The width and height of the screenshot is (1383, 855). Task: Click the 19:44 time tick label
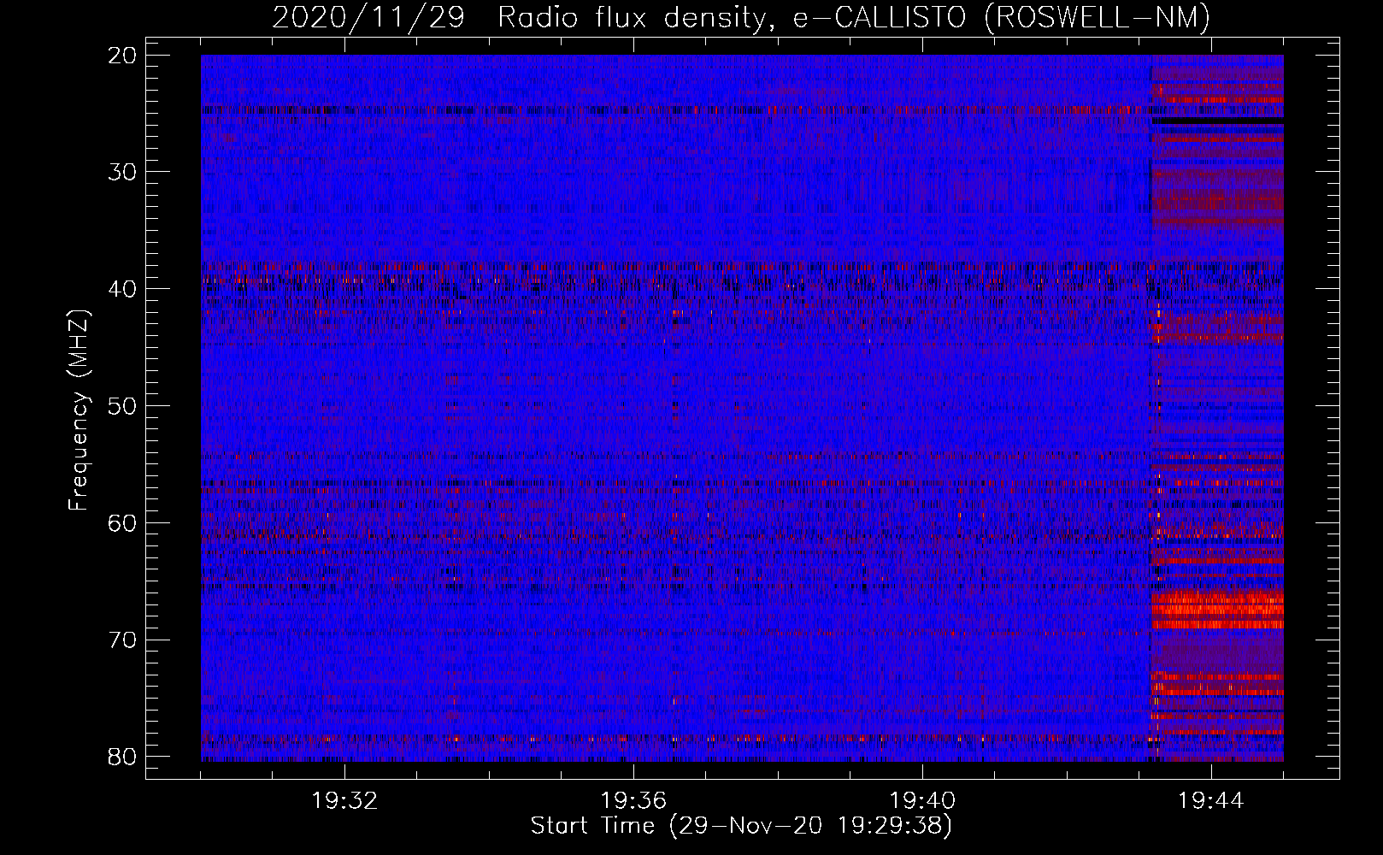tap(1210, 800)
